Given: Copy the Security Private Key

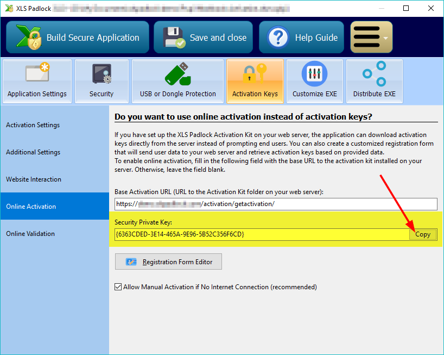Looking at the screenshot, I should [x=422, y=234].
